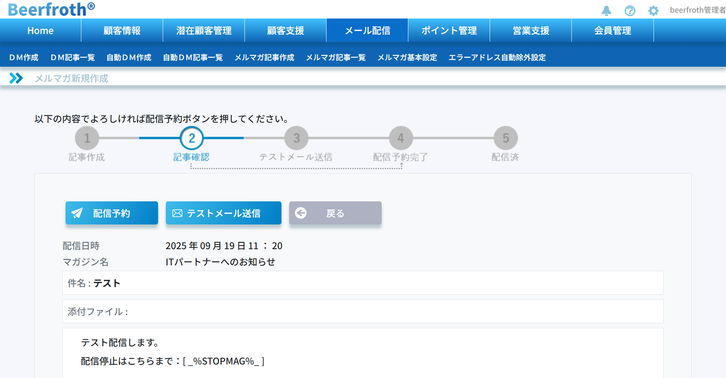
Task: Click step 5 配信済 circle
Action: [x=505, y=138]
